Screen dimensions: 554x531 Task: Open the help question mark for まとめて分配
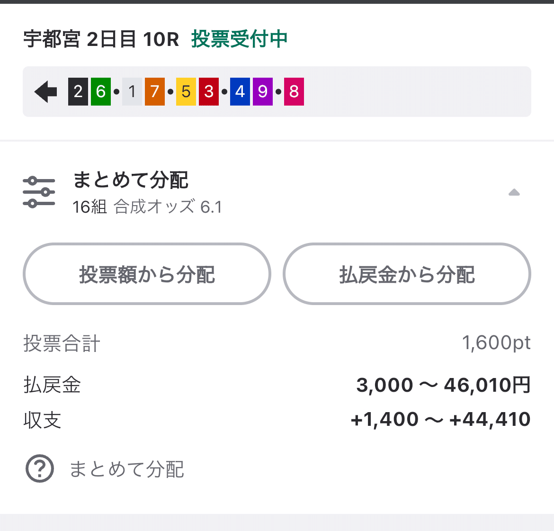(x=40, y=468)
